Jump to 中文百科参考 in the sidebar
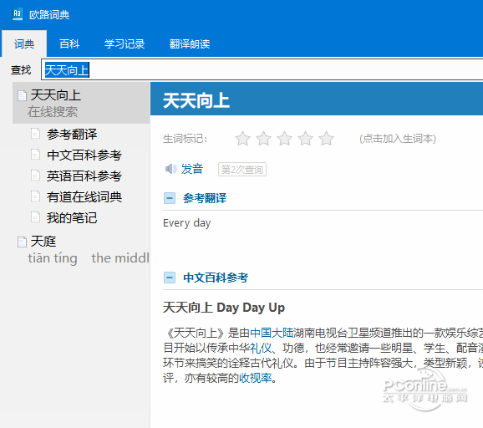 84,155
